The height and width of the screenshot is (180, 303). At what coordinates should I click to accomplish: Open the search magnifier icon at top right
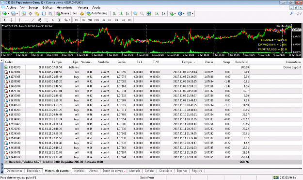[292, 13]
